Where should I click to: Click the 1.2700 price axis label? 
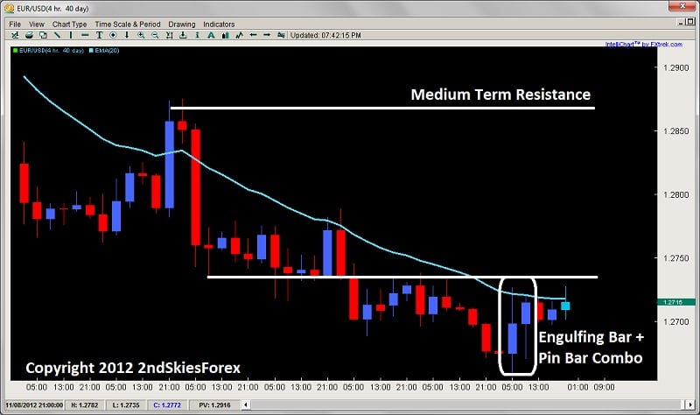pos(675,321)
